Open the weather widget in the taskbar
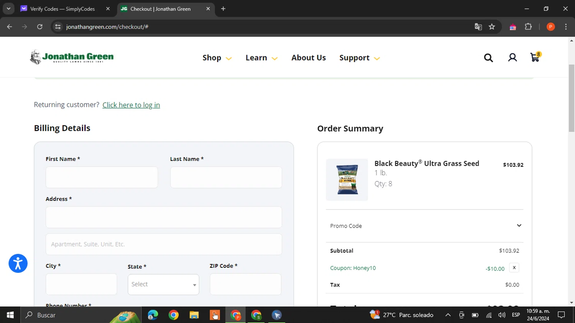The height and width of the screenshot is (323, 575). (401, 315)
